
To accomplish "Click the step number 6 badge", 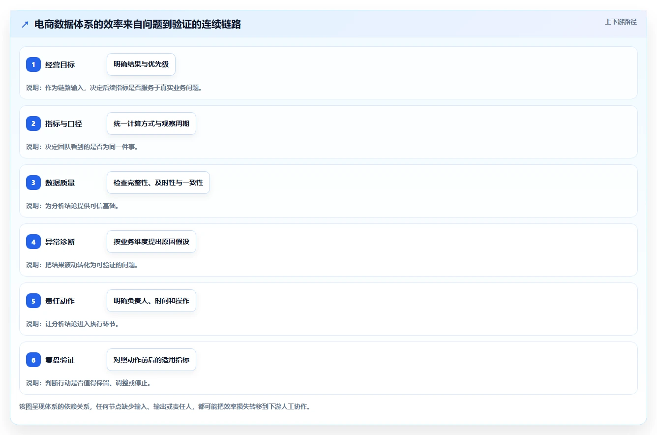I will coord(33,360).
